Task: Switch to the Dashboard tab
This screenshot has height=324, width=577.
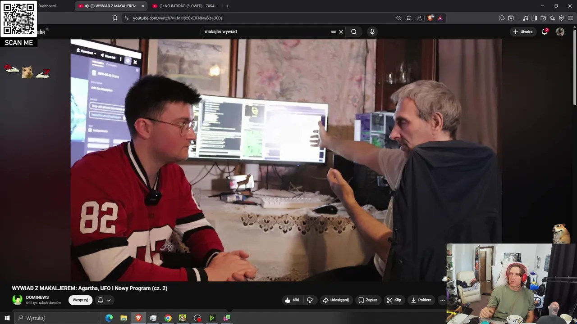Action: tap(47, 6)
